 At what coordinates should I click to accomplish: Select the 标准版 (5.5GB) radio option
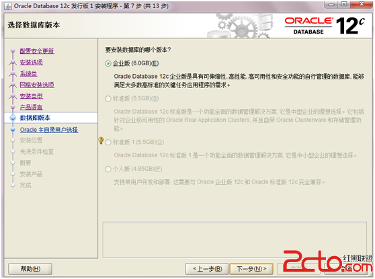[108, 99]
